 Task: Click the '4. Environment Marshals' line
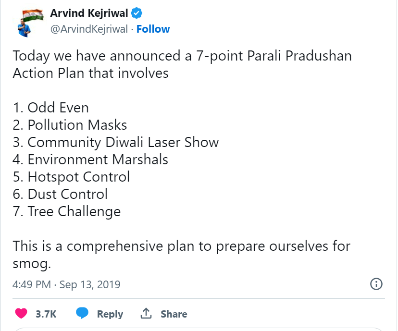pos(90,159)
